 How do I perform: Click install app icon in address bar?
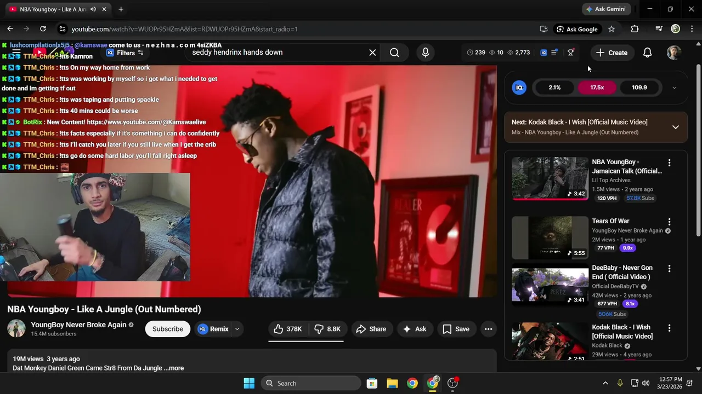(x=544, y=29)
